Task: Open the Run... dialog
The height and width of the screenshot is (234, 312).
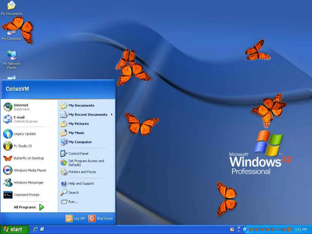Action: coord(87,202)
